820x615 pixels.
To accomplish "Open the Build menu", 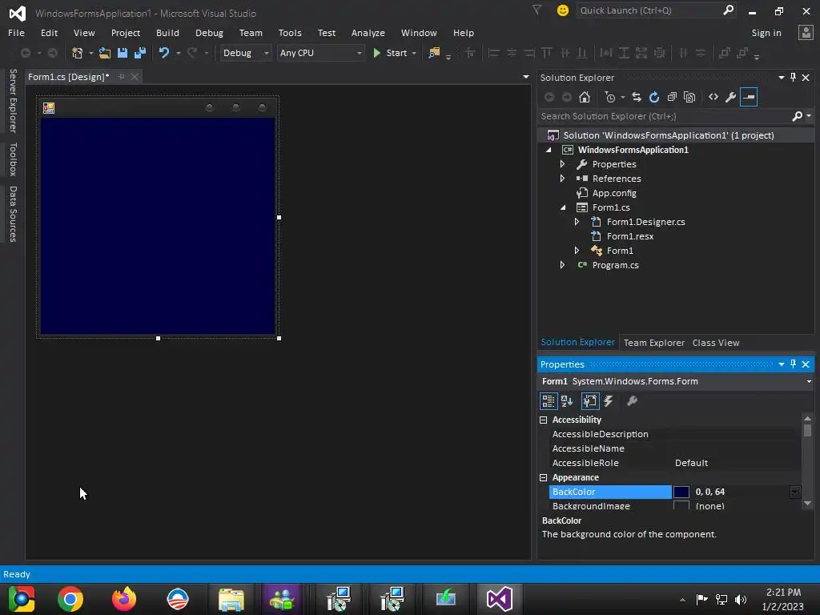I will (x=167, y=32).
